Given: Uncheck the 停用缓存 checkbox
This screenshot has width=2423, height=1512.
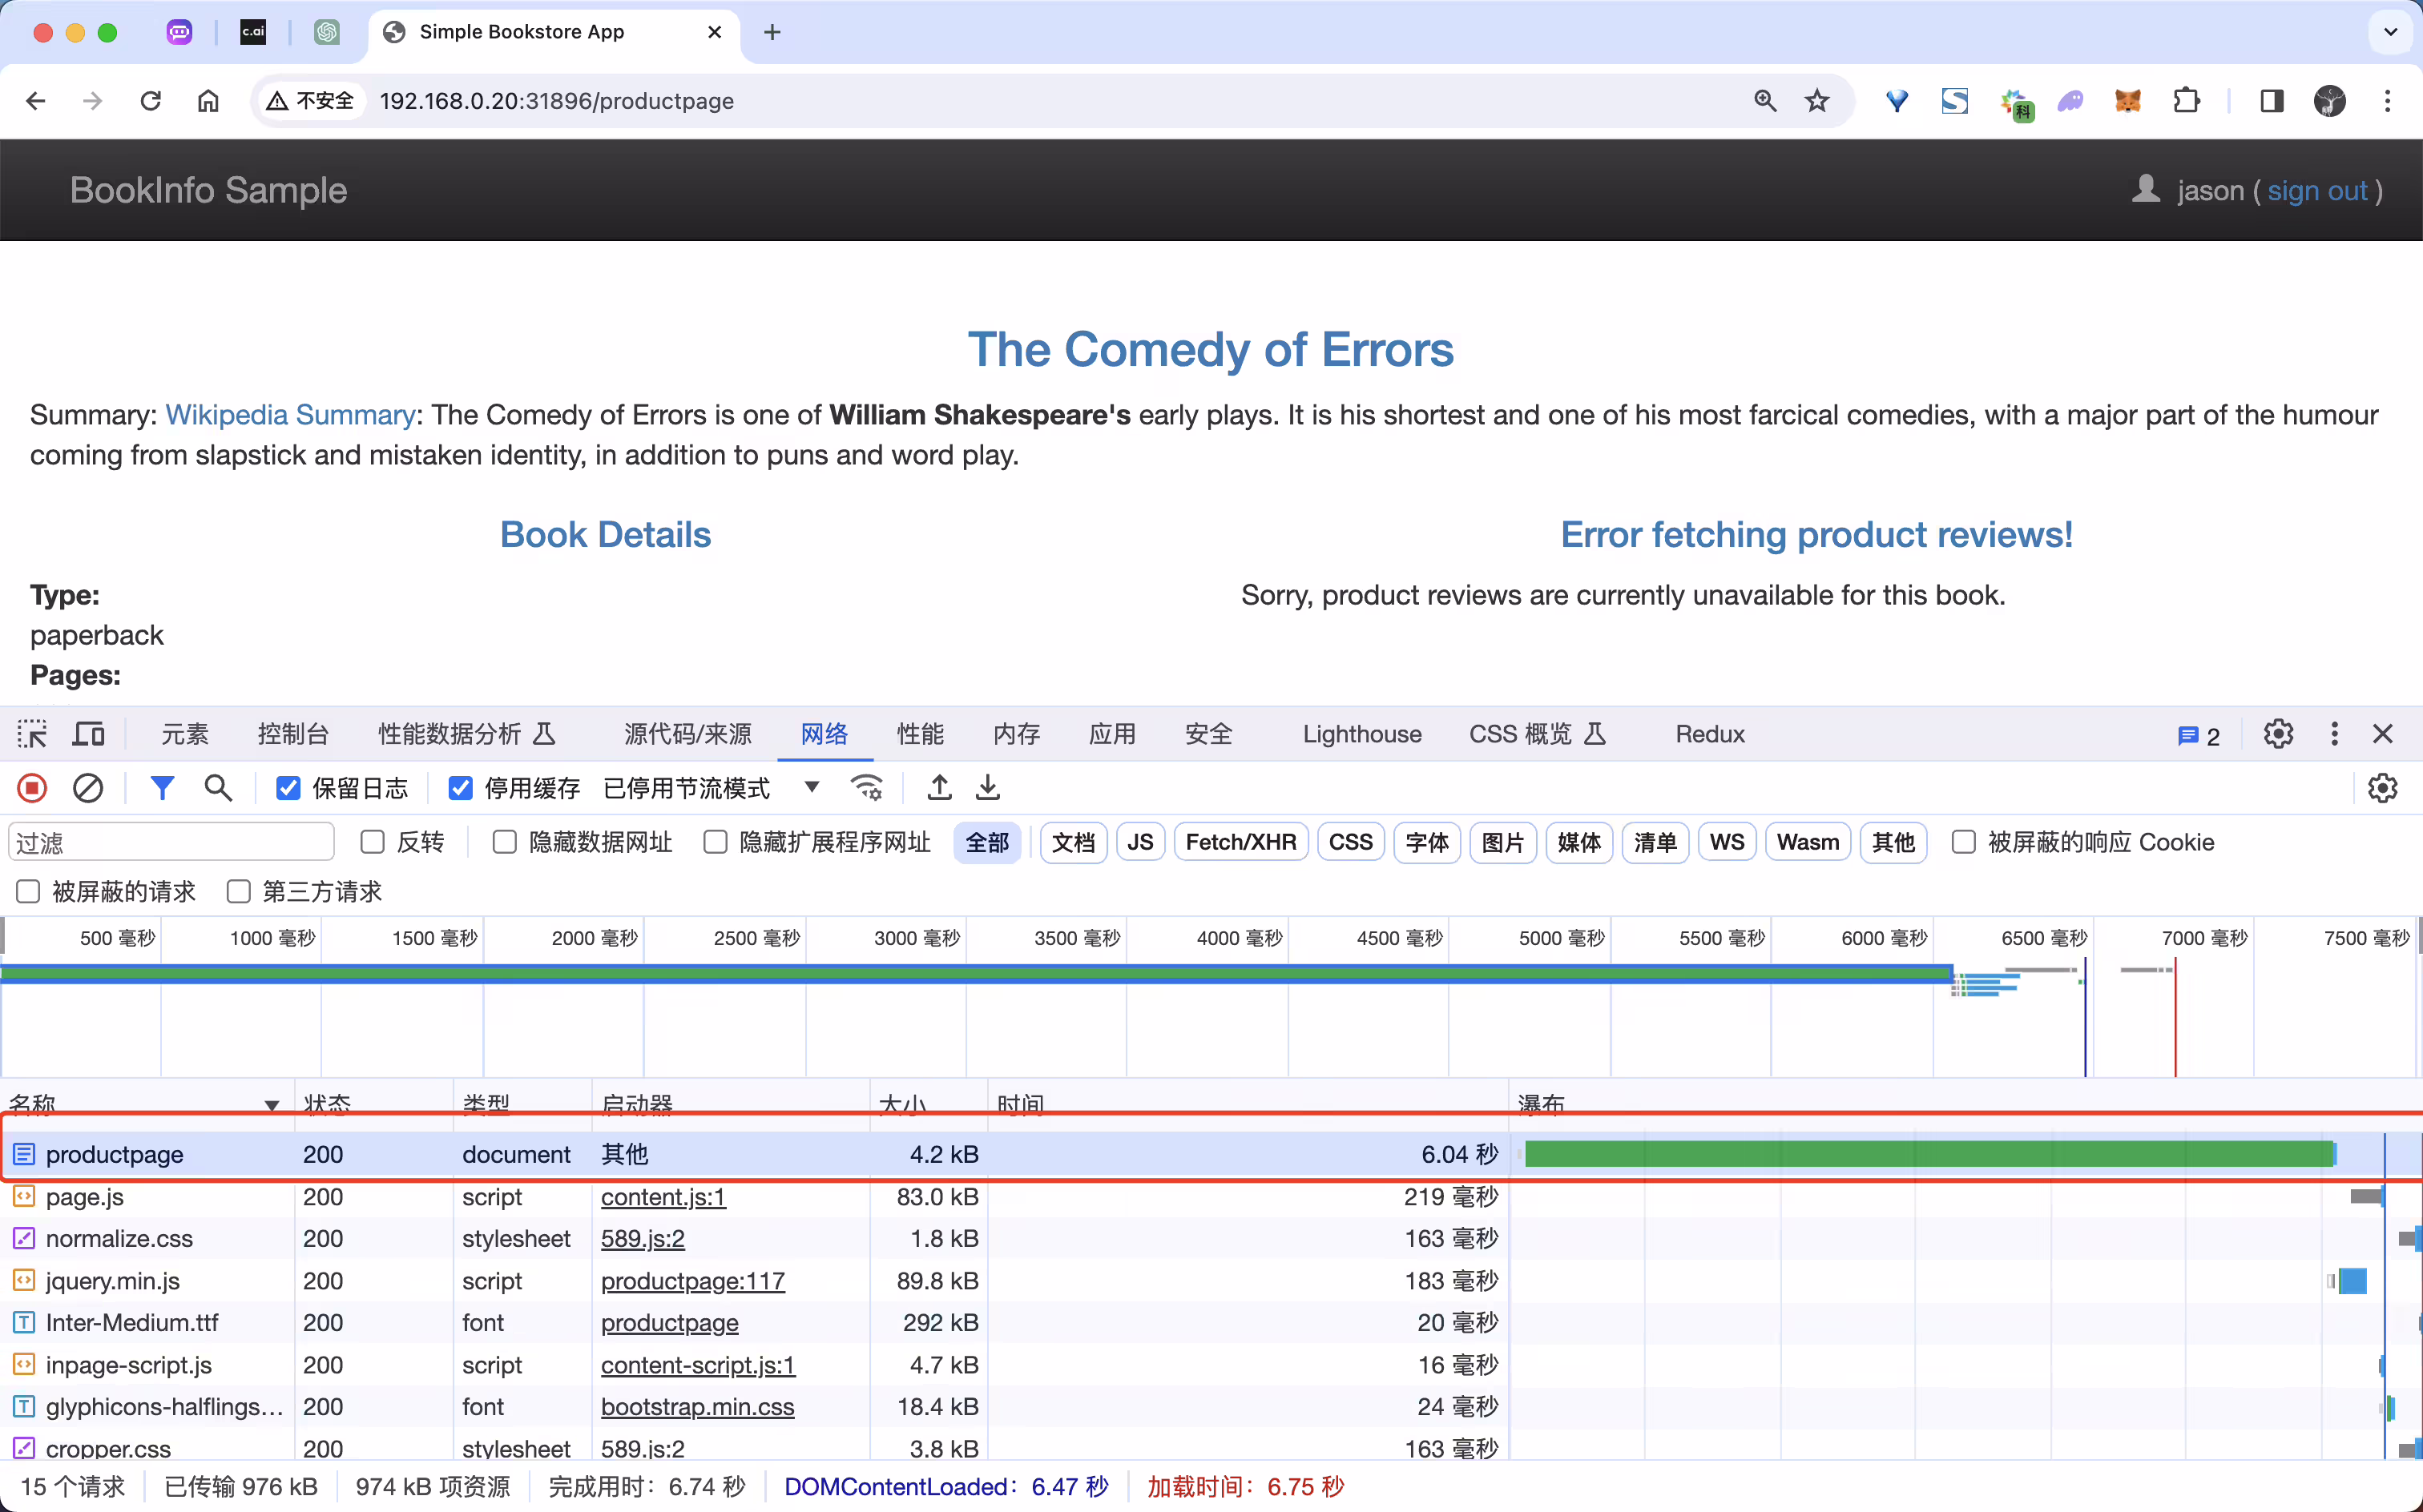Looking at the screenshot, I should click(460, 789).
